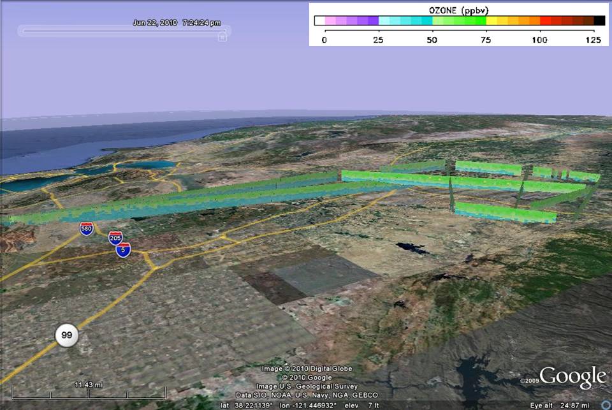Click the 11.43 mi scale bar label
Viewport: 612px width, 410px height.
(89, 384)
